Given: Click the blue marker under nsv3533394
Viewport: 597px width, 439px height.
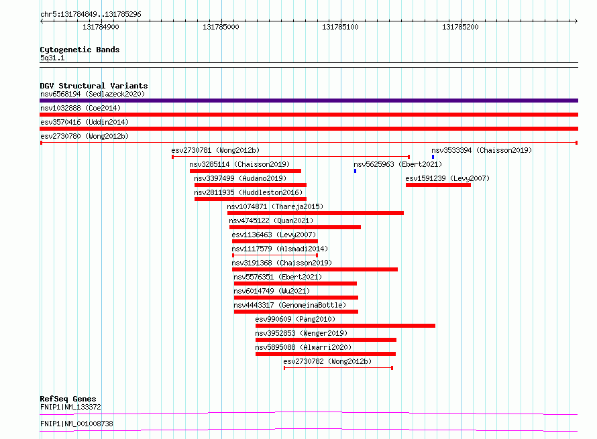Looking at the screenshot, I should click(x=433, y=157).
